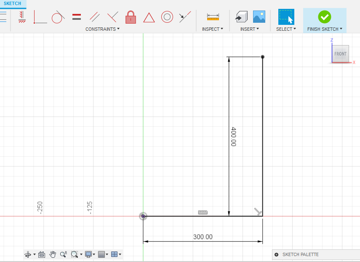Activate the Pan hand tool
The width and height of the screenshot is (360, 262).
tap(53, 254)
